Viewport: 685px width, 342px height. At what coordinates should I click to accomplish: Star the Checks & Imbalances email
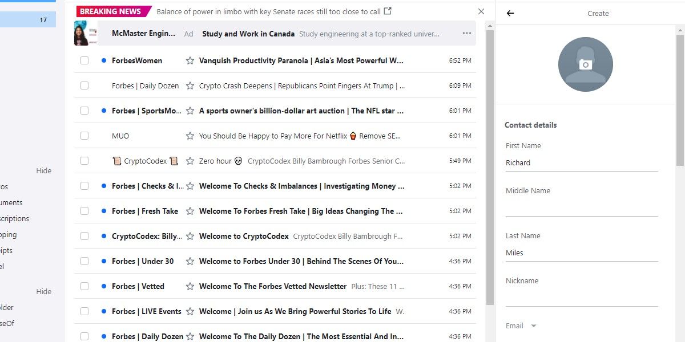[x=190, y=186]
